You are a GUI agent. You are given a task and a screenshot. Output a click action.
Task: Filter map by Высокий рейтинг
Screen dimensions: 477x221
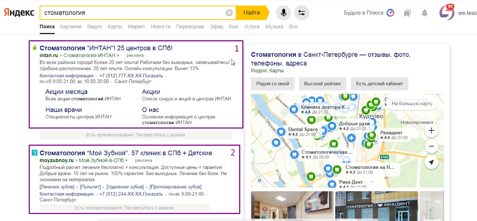coord(323,84)
